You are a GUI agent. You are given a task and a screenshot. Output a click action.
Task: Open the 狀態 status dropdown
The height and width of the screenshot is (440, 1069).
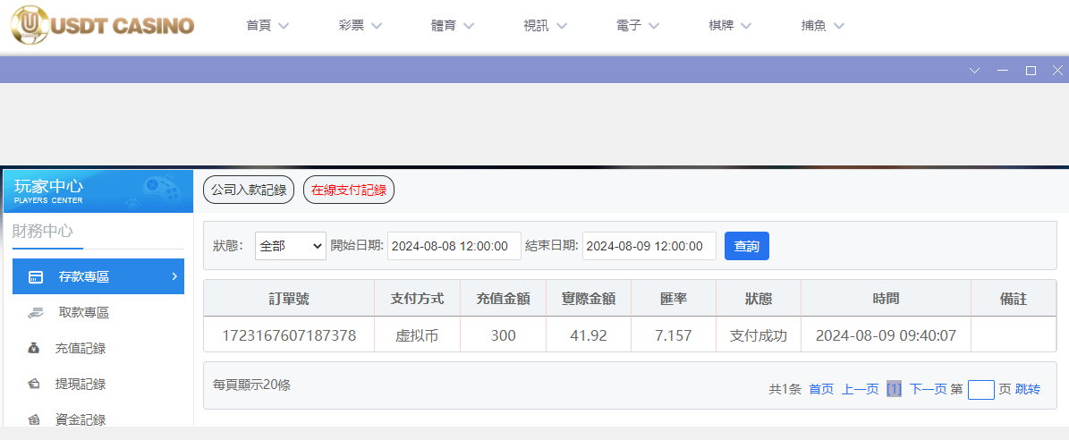point(291,246)
